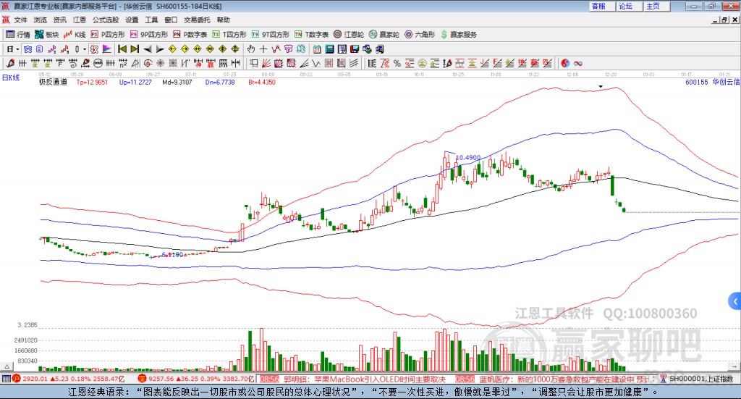Open the 行情 quotes view

[x=18, y=35]
